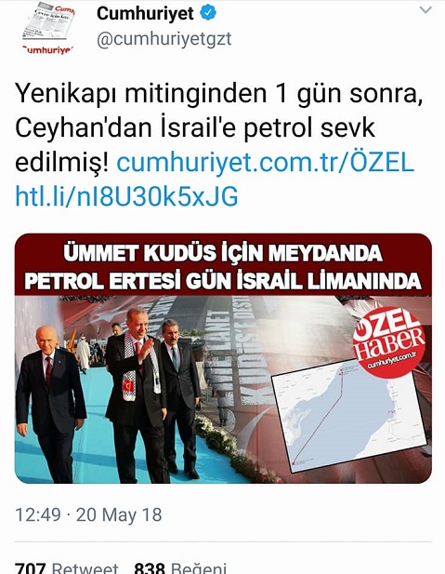View the 707 Retweet list
This screenshot has width=445, height=574.
pyautogui.click(x=67, y=568)
